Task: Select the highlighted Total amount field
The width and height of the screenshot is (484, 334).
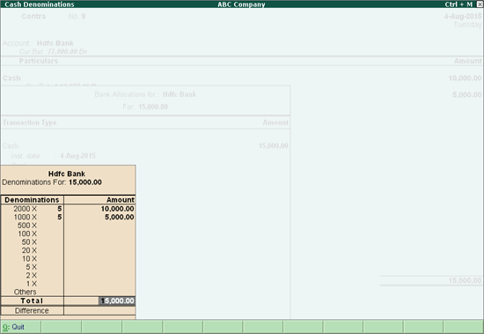Action: point(117,301)
